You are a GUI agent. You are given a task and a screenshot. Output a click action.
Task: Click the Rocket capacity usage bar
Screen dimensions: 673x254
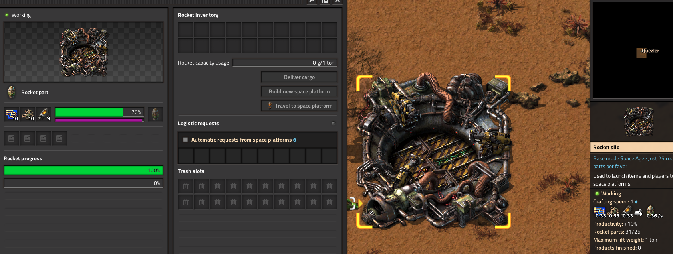285,63
